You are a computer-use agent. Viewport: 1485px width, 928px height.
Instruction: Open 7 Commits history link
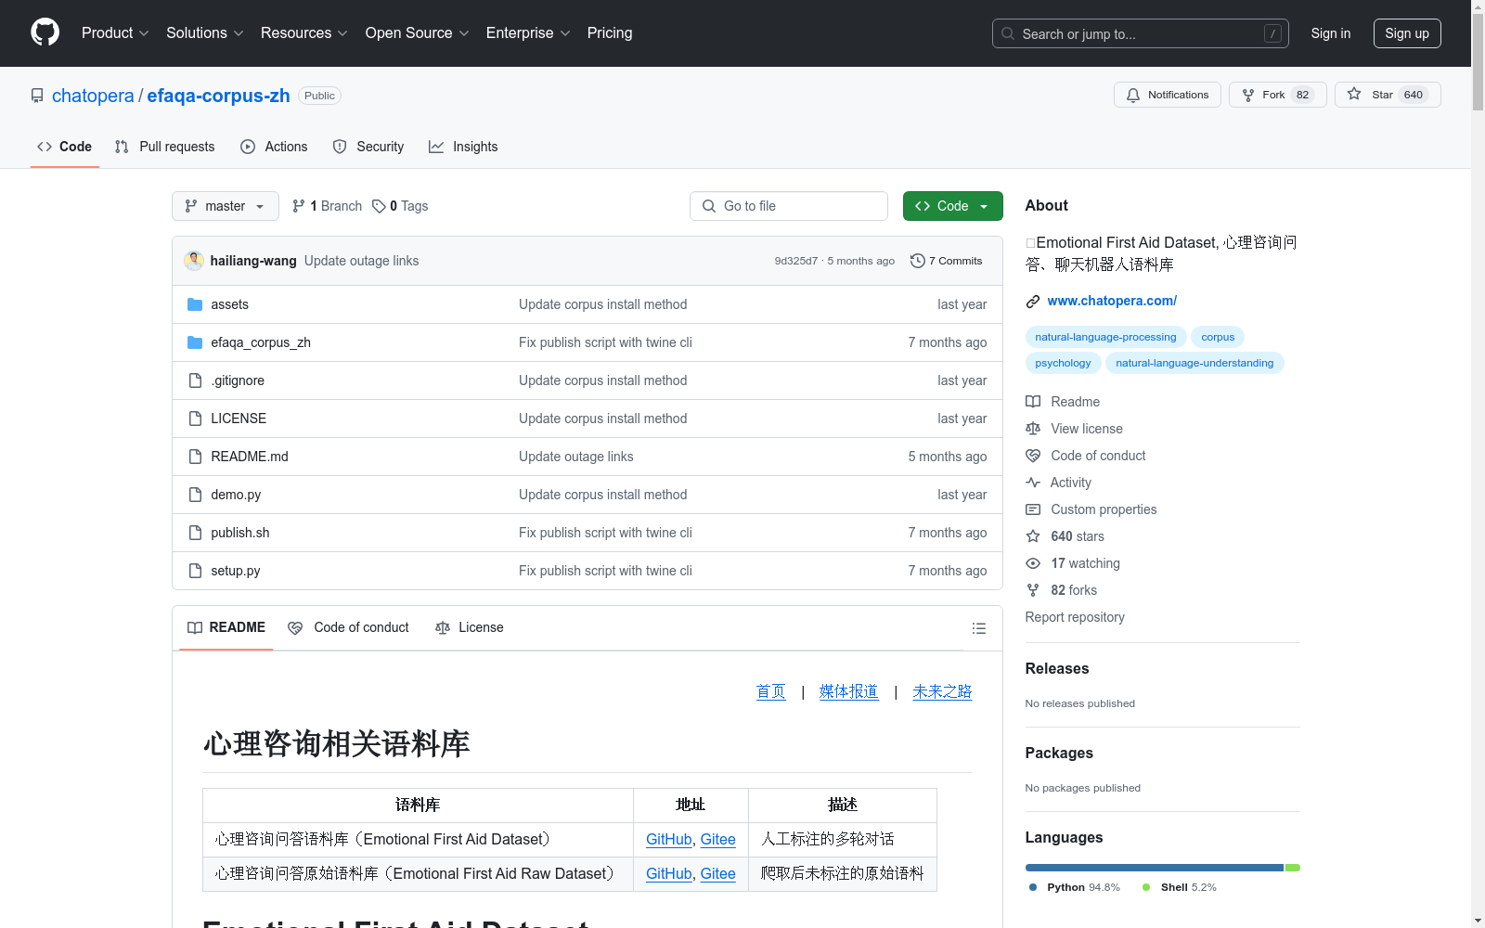click(947, 261)
